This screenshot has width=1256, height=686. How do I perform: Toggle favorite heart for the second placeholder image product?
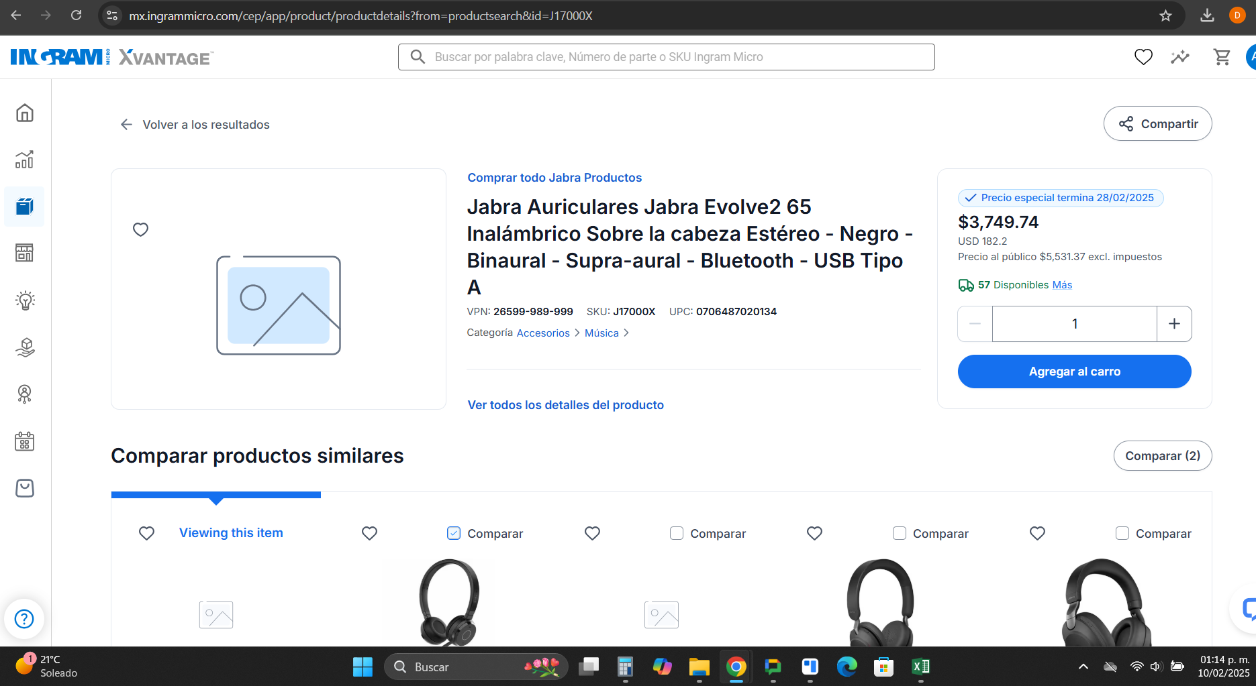[x=592, y=533]
